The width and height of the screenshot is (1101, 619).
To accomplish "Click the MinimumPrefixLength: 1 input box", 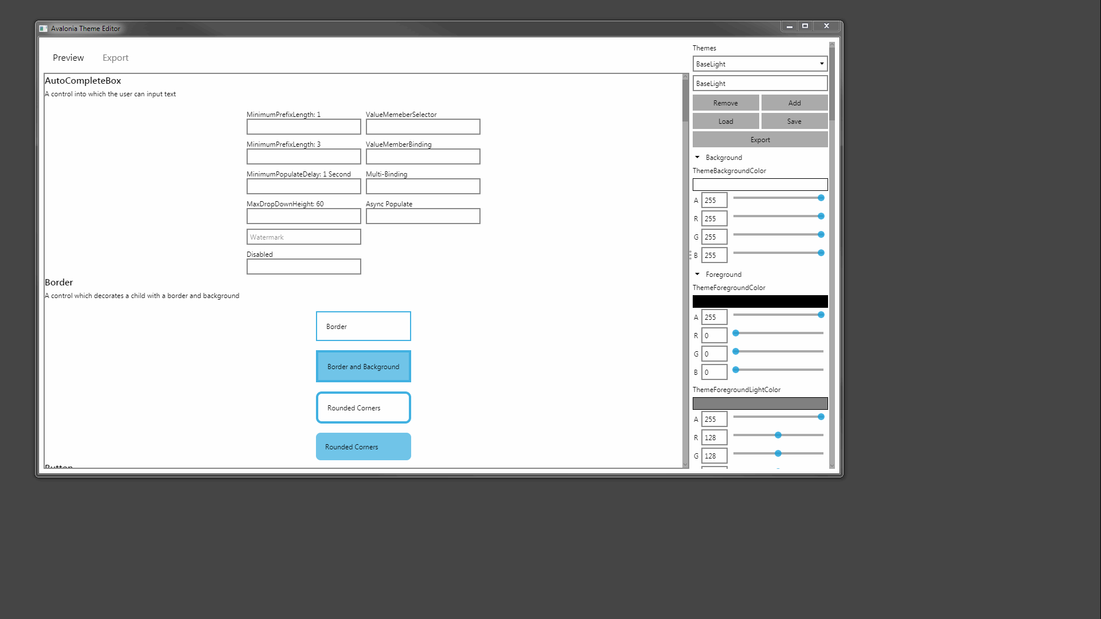I will point(304,127).
